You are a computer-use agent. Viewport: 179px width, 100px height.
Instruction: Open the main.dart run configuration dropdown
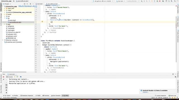pyautogui.click(x=121, y=1)
